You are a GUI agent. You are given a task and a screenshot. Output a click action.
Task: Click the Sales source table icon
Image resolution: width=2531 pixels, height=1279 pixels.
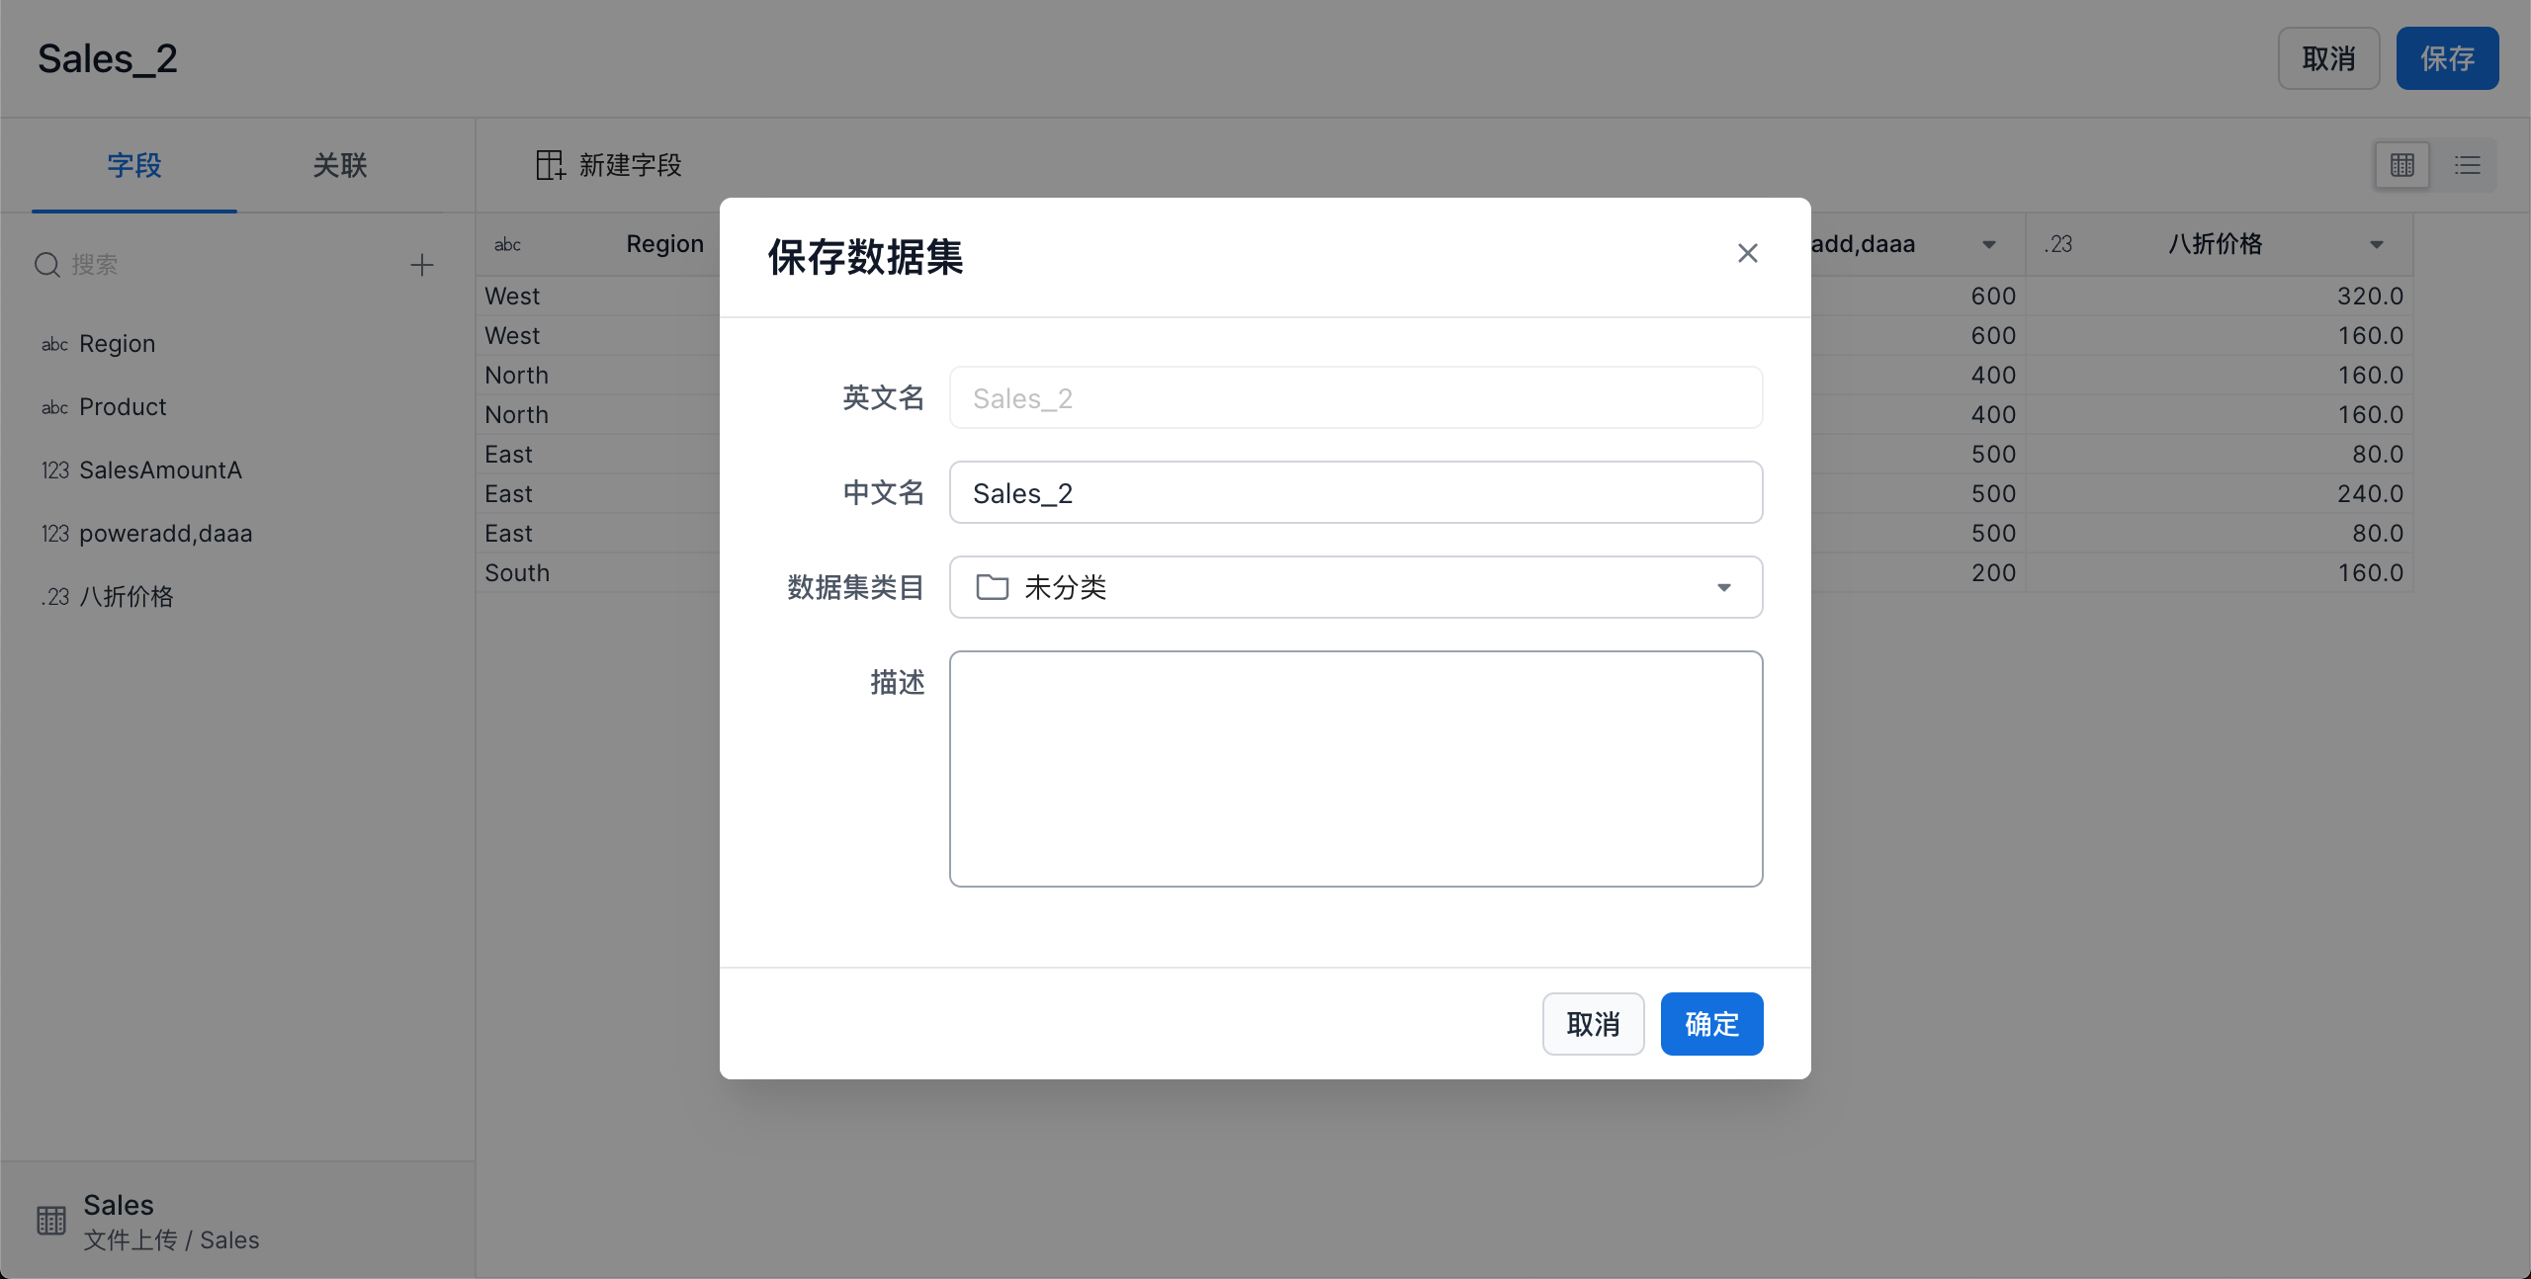[x=51, y=1221]
